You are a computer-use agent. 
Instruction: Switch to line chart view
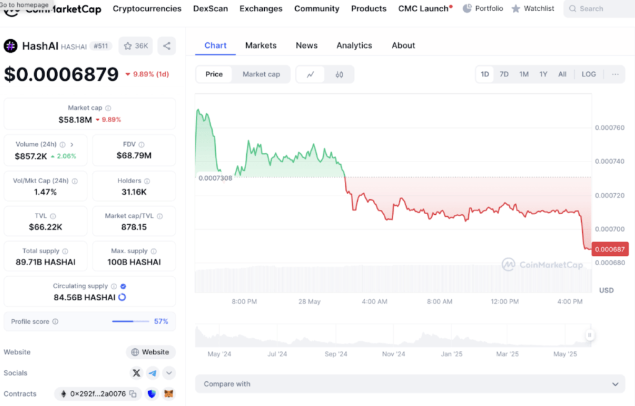311,74
